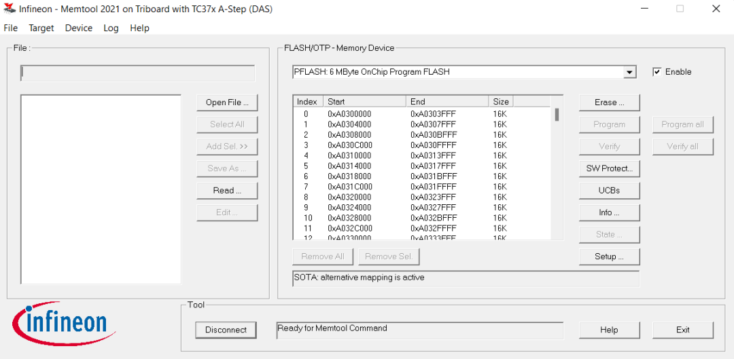Open the Setup... dialog
Image resolution: width=734 pixels, height=359 pixels.
click(x=609, y=256)
